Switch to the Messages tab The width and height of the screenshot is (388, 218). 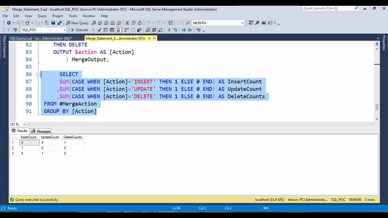(41, 131)
